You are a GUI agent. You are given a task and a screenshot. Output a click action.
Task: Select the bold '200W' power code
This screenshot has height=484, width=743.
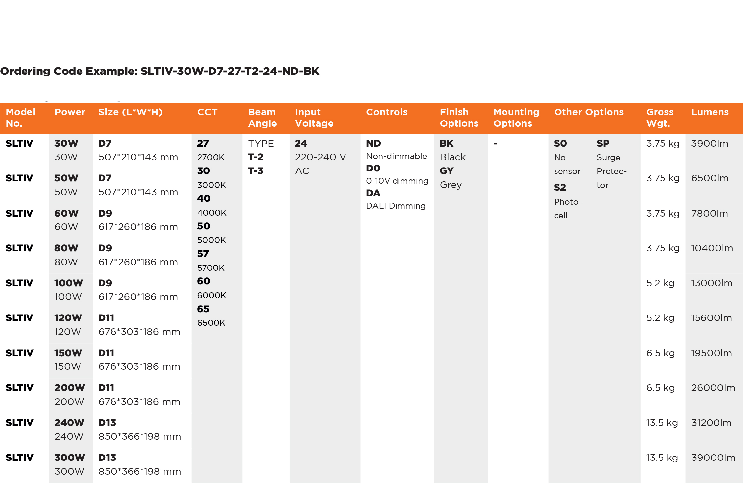click(70, 388)
